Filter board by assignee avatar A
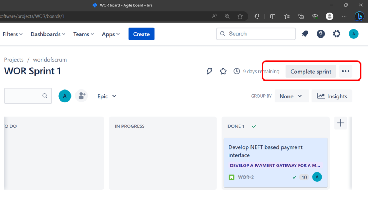This screenshot has height=200, width=368. (65, 96)
